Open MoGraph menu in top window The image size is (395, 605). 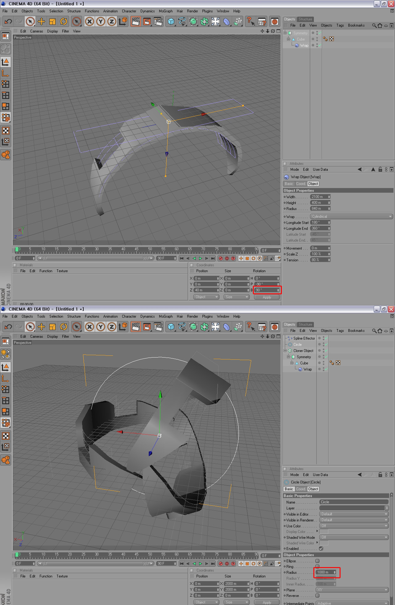click(x=166, y=11)
